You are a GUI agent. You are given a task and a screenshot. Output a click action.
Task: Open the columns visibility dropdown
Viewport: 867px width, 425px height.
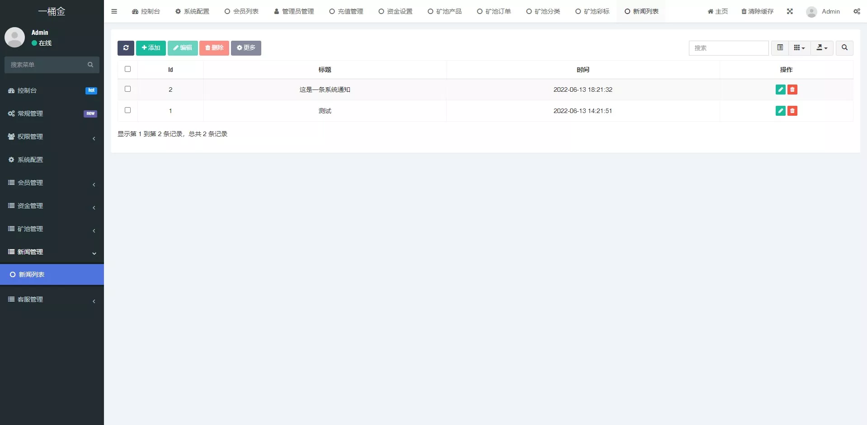pos(799,48)
